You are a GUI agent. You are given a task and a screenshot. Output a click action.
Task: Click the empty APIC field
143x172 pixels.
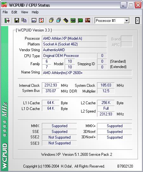tap(127, 44)
